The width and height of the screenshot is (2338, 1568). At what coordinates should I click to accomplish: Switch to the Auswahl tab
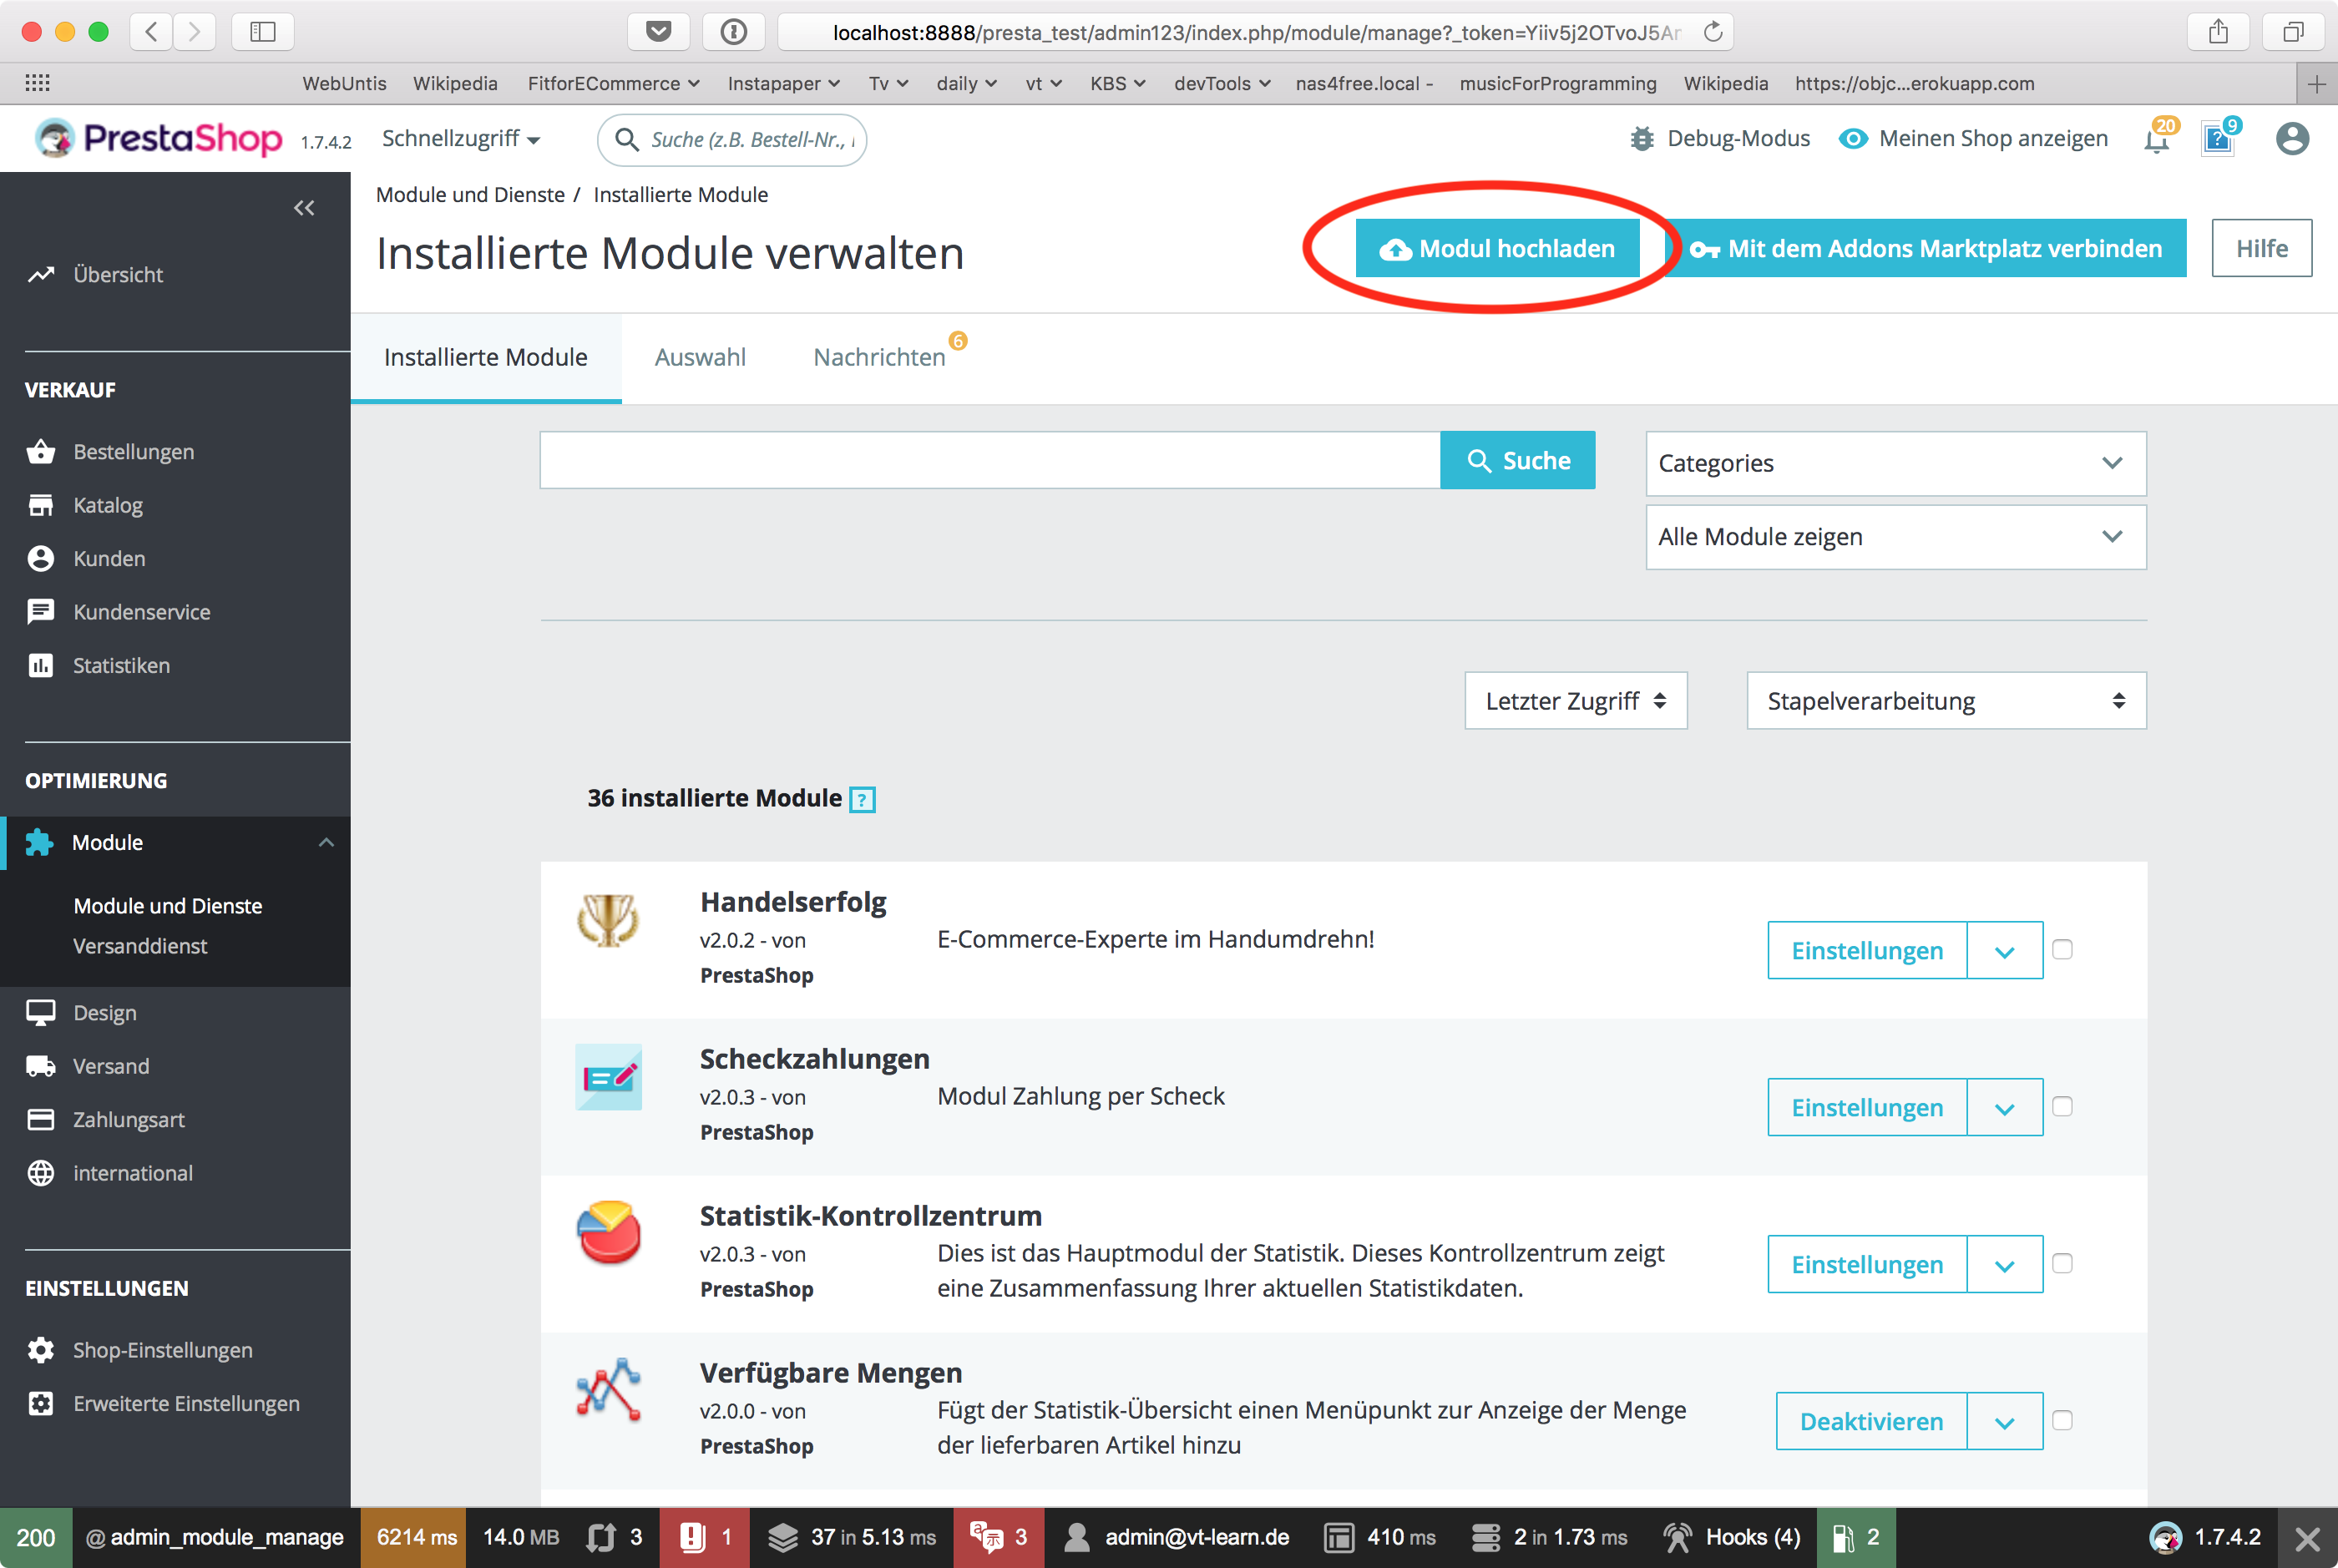(x=700, y=357)
